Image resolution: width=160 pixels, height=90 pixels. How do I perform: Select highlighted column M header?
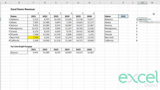pyautogui.click(x=142, y=3)
